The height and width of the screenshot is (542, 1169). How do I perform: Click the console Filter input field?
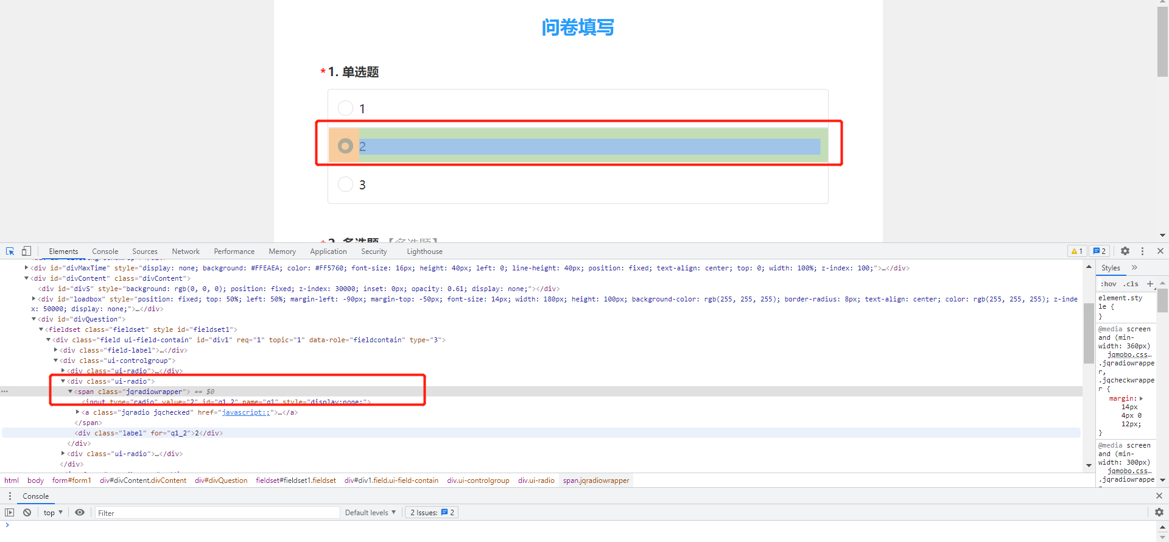pyautogui.click(x=216, y=512)
